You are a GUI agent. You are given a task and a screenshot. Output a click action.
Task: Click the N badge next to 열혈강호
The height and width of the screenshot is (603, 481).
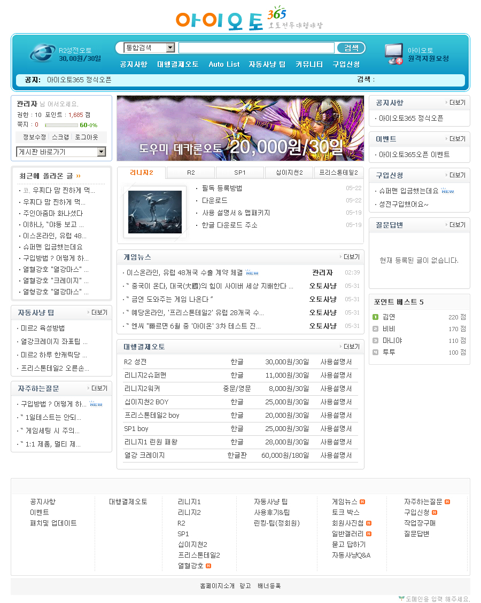208,566
